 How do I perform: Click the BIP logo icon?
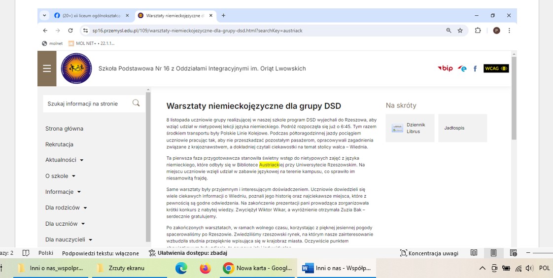[445, 69]
